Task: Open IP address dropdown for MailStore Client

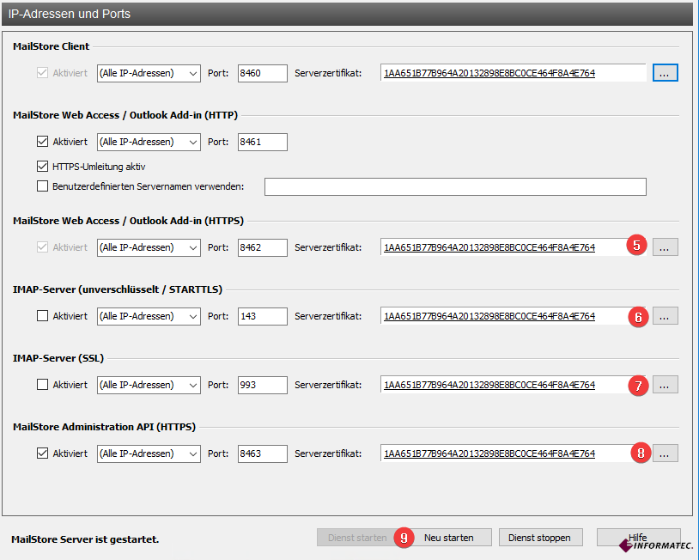Action: tap(149, 73)
